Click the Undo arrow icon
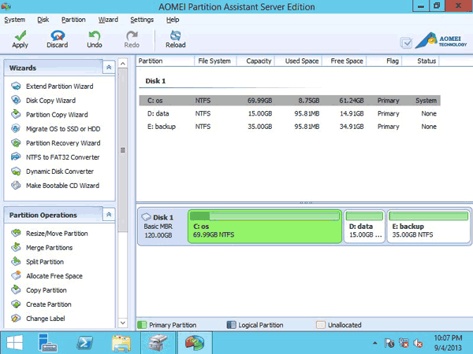The width and height of the screenshot is (473, 354). point(95,35)
